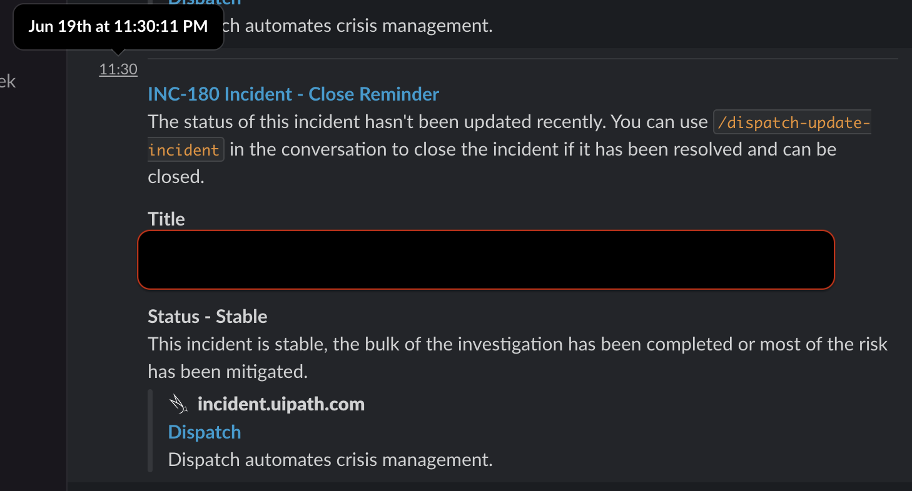This screenshot has height=491, width=912.
Task: Click the Status - Stable heading
Action: click(207, 316)
